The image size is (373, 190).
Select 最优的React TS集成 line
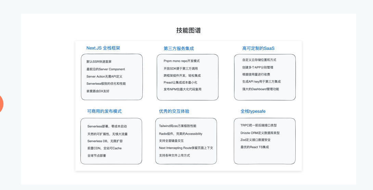pos(255,147)
